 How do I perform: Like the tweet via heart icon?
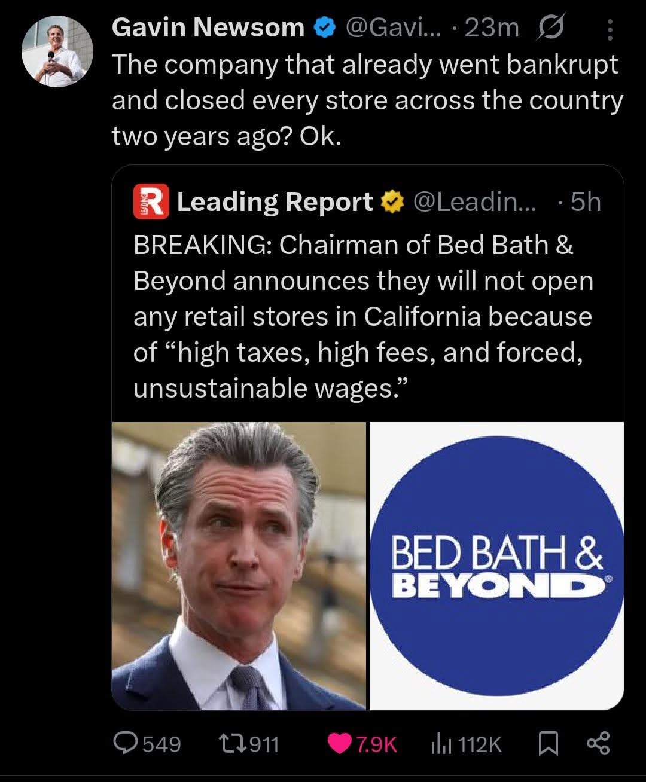click(340, 744)
